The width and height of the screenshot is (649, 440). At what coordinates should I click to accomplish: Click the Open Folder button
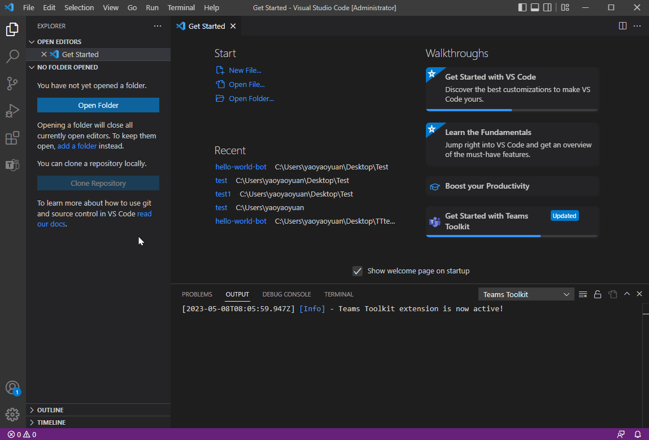click(x=98, y=105)
